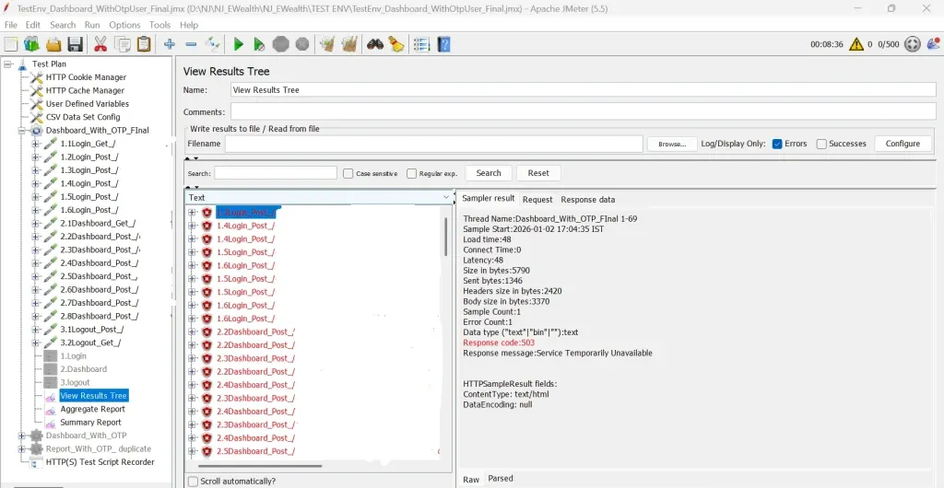Viewport: 944px width, 488px height.
Task: Click the Open folder toolbar icon
Action: pos(53,44)
